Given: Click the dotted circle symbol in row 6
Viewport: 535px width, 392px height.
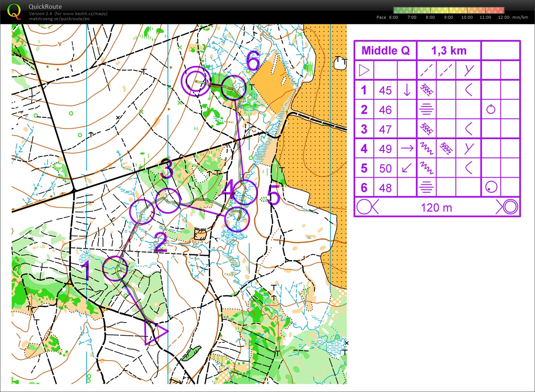Looking at the screenshot, I should [491, 187].
